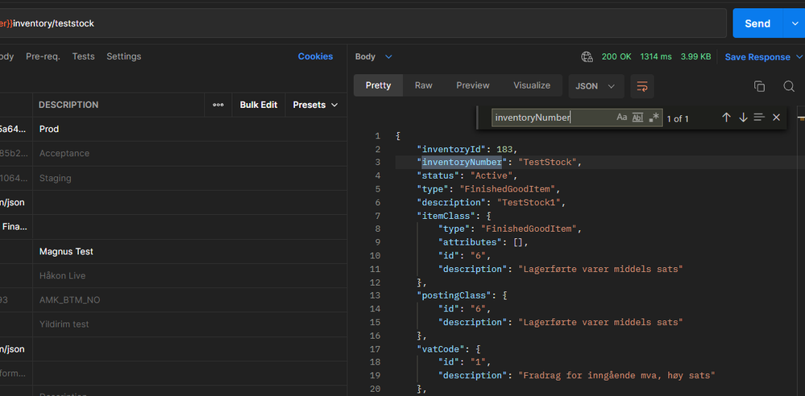Toggle Match Case (Aa) in find bar
Image resolution: width=805 pixels, height=396 pixels.
pyautogui.click(x=621, y=118)
